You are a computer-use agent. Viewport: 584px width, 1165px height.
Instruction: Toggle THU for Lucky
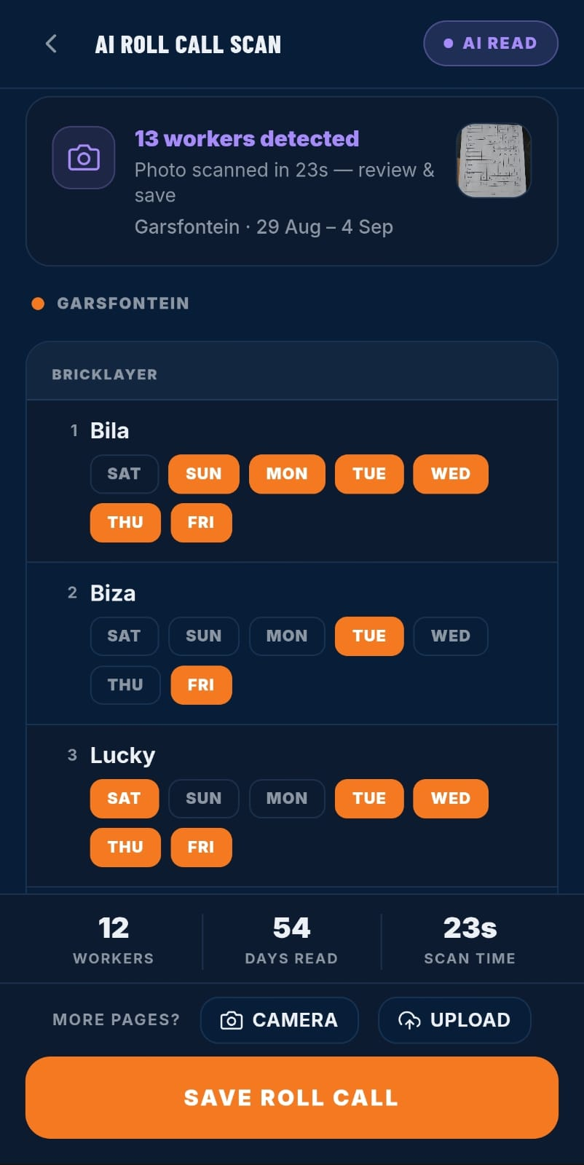coord(125,848)
